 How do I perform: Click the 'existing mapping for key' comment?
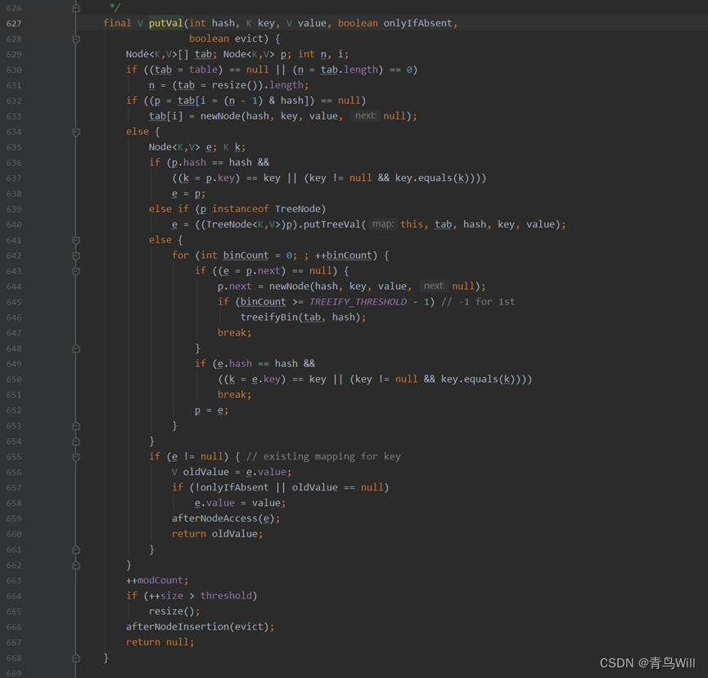(x=323, y=456)
